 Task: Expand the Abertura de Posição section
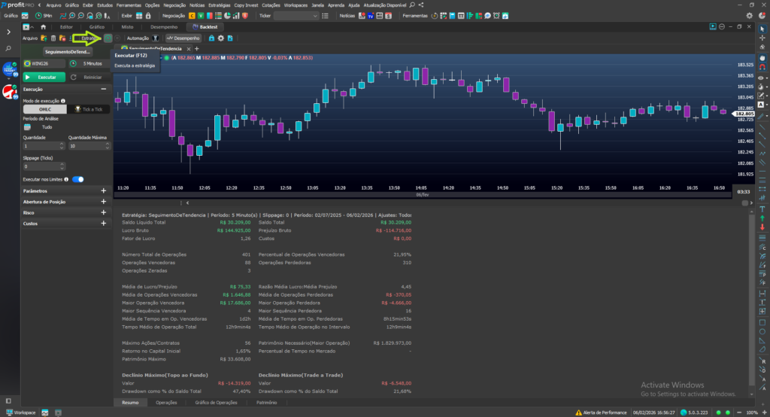[x=104, y=202]
